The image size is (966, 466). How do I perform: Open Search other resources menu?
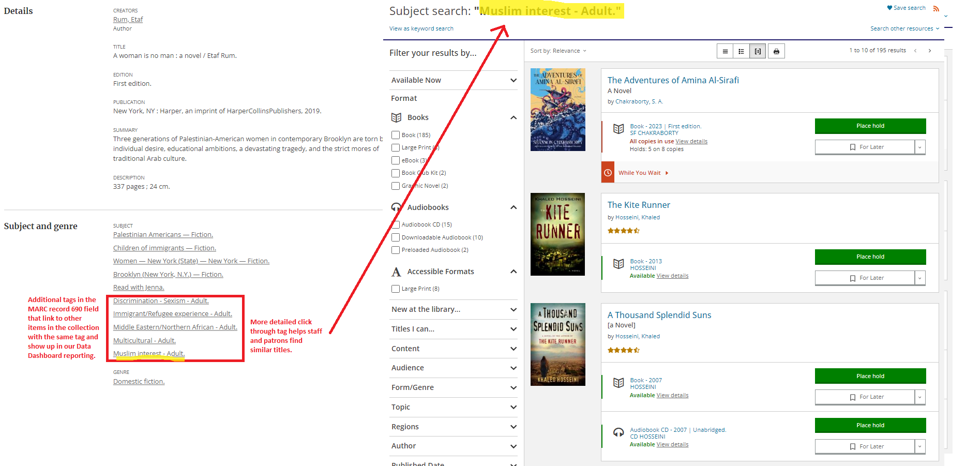(904, 28)
